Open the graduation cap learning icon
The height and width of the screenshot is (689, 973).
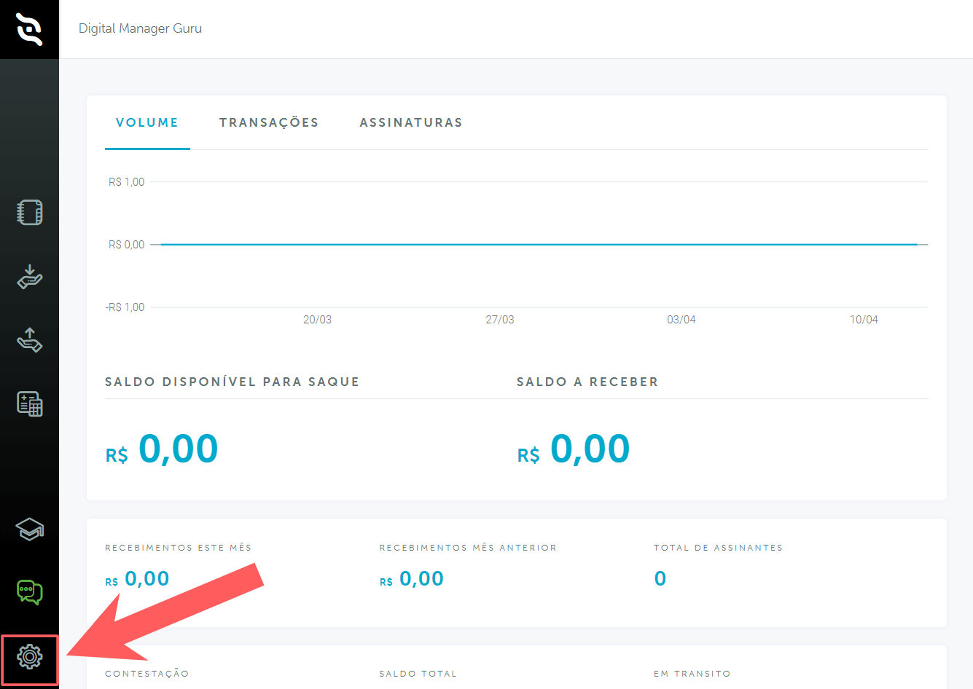[29, 529]
